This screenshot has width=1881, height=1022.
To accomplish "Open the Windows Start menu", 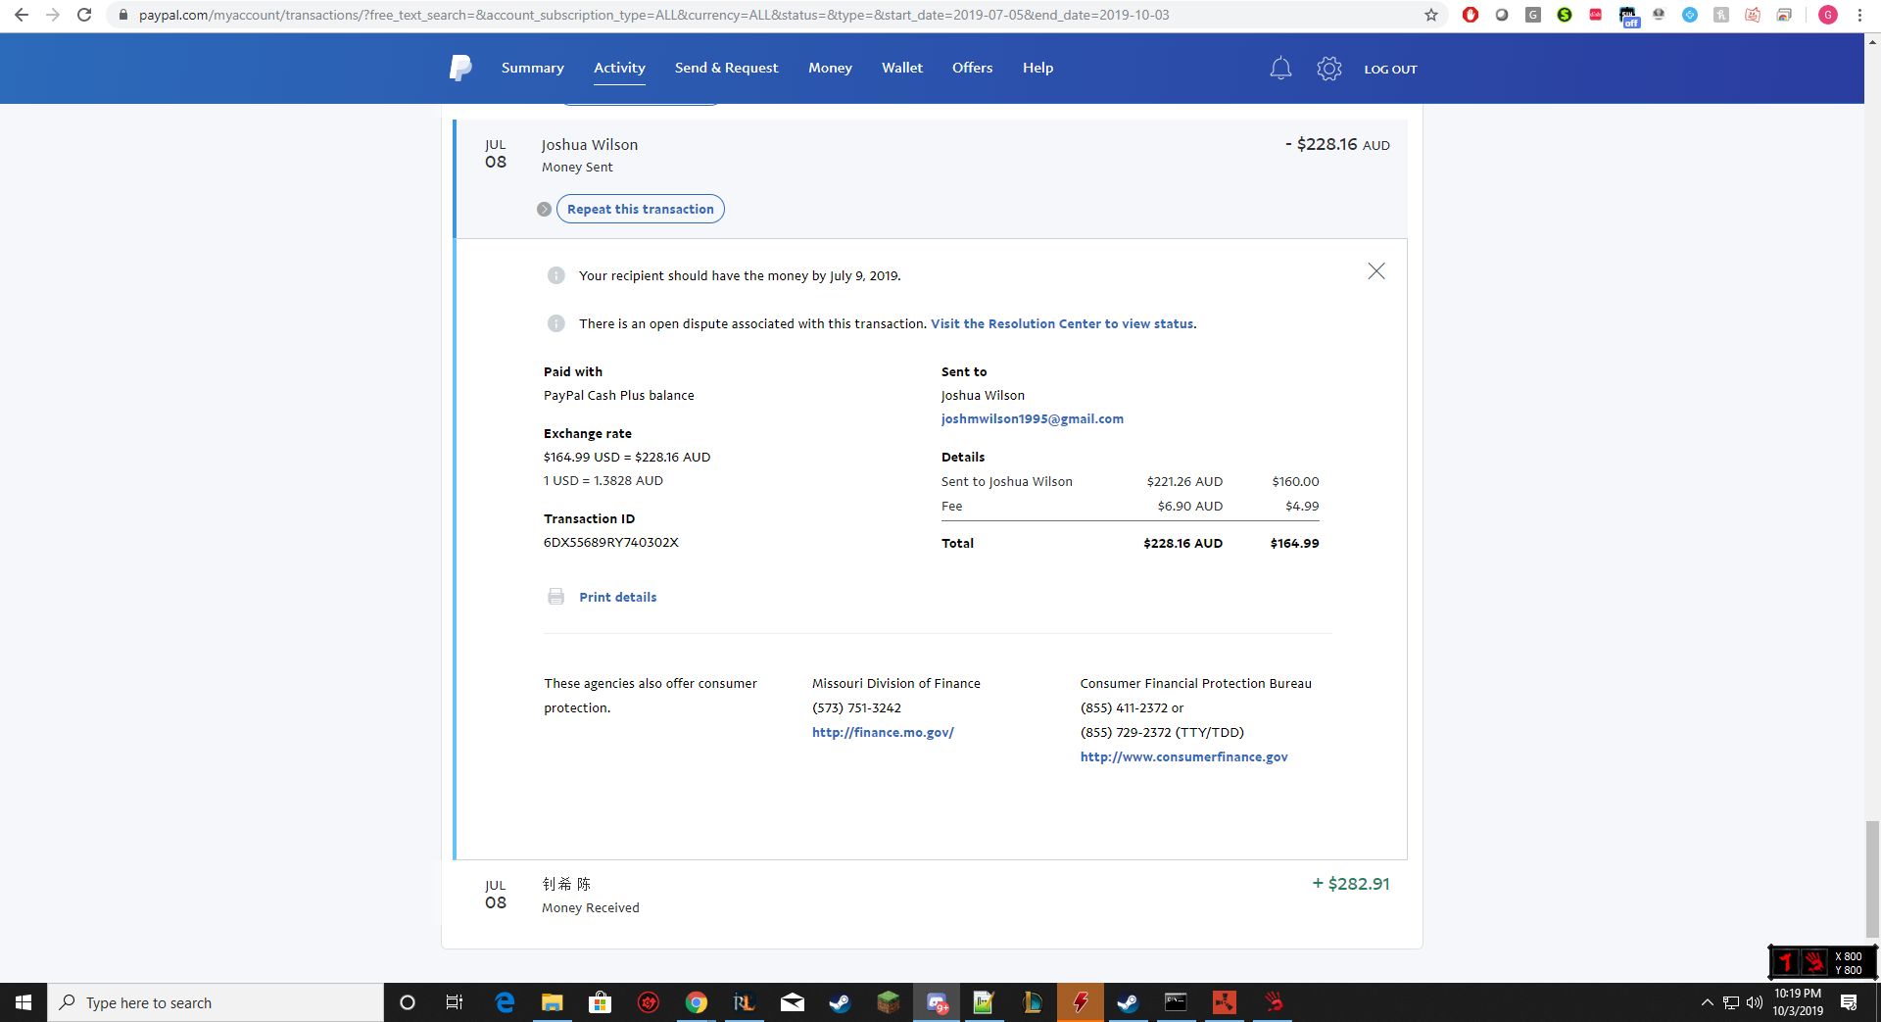I will click(24, 1002).
